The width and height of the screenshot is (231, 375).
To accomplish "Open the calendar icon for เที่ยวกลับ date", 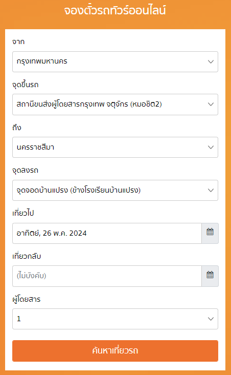I will tap(210, 276).
